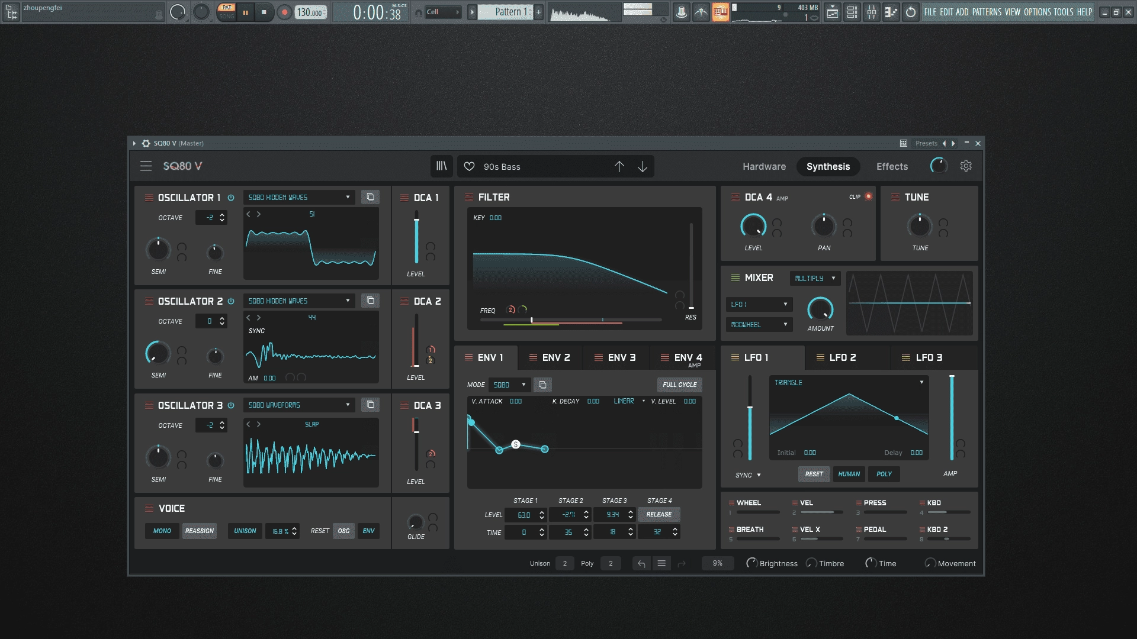Viewport: 1137px width, 639px height.
Task: Open the K. DECAY LINEAR curve dropdown
Action: (629, 401)
